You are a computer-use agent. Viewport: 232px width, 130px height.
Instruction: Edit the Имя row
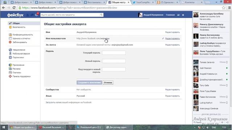pos(173,32)
